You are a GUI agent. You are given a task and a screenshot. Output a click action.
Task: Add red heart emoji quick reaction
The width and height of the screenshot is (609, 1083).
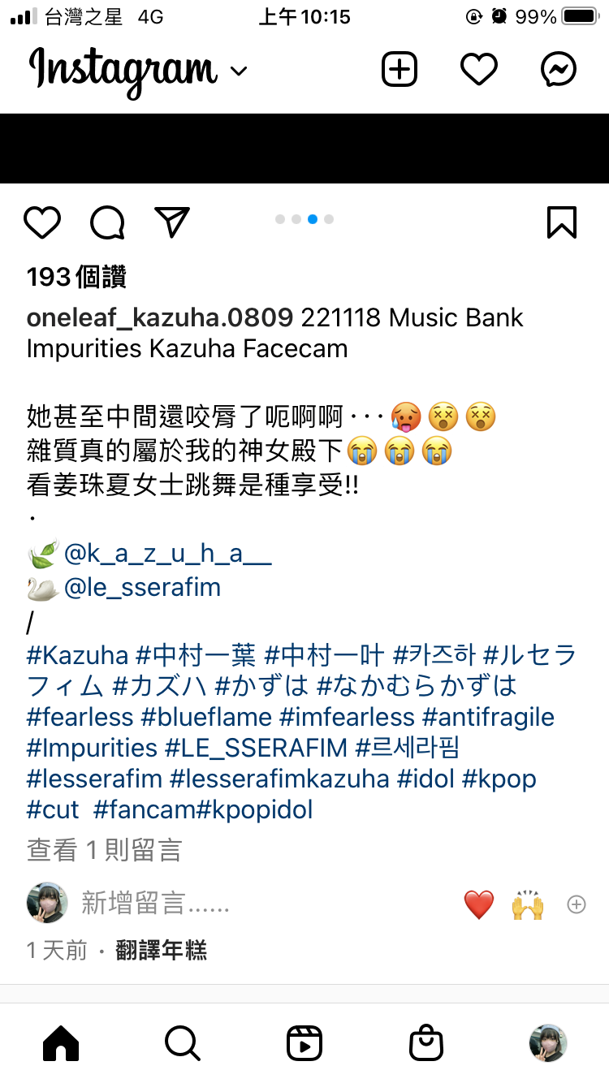coord(479,904)
